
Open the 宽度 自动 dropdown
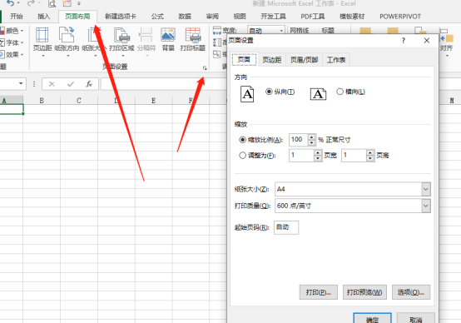click(281, 30)
